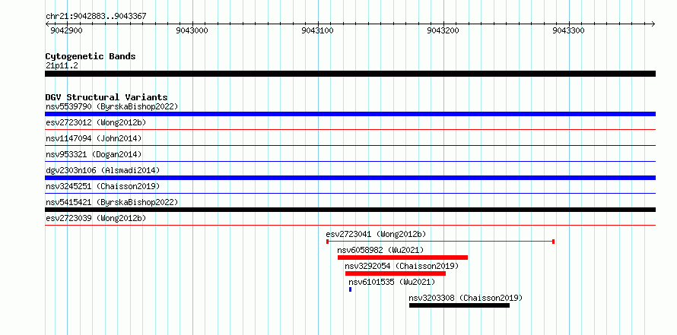Click the left arrowhead of the ruler
The height and width of the screenshot is (335, 677).
click(x=47, y=24)
